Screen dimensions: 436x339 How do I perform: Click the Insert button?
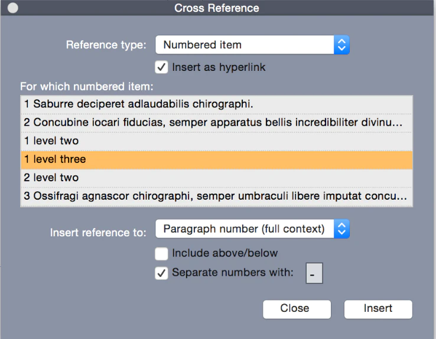coord(378,309)
